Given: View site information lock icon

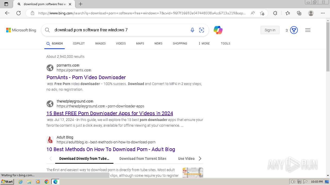Looking at the screenshot, I should pyautogui.click(x=32, y=13).
